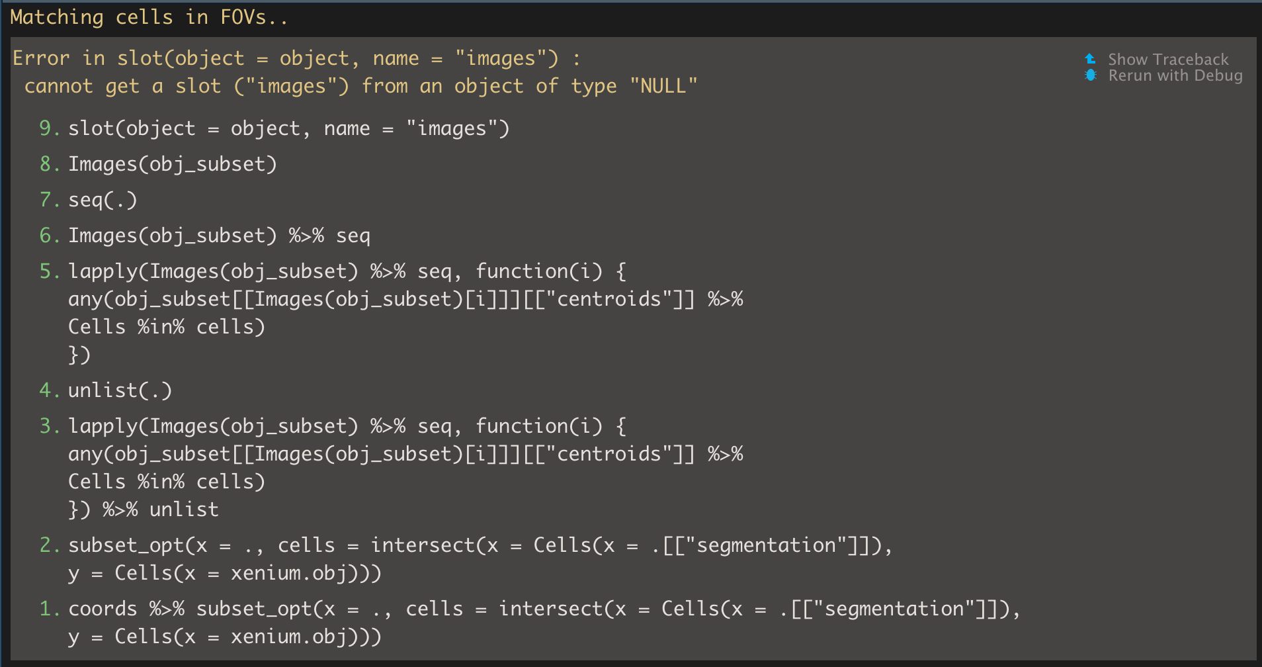
Task: Select frame 2 subset_opt intersect call
Action: (480, 545)
